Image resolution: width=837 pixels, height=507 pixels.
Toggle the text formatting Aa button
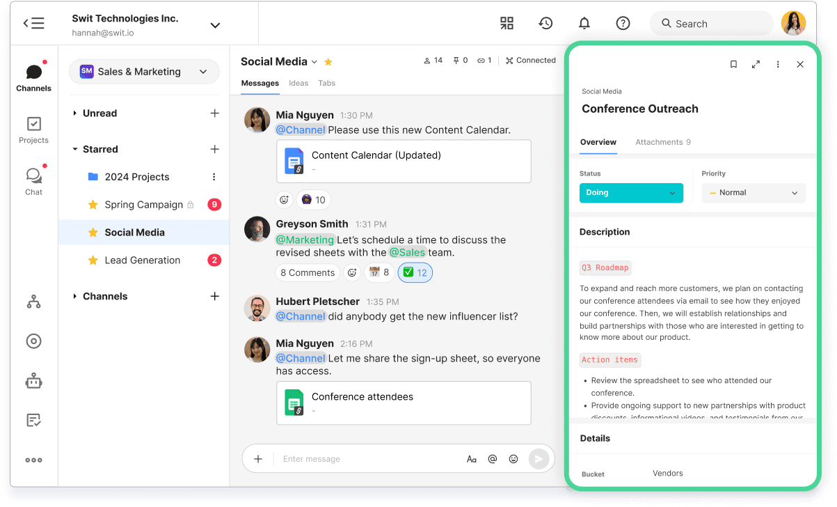pyautogui.click(x=472, y=459)
